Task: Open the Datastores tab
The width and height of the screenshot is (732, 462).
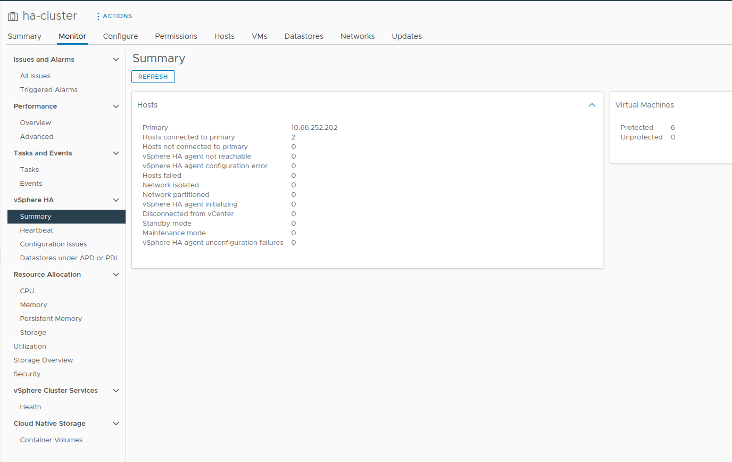Action: [x=304, y=36]
